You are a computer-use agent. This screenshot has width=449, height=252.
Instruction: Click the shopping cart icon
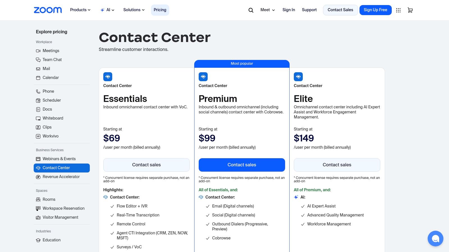(410, 10)
